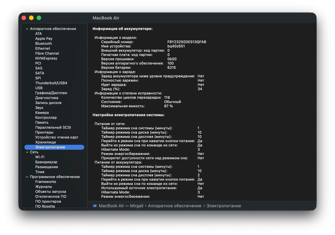The width and height of the screenshot is (335, 235).
Task: Open the Брандмауэр entry
Action: (x=46, y=162)
